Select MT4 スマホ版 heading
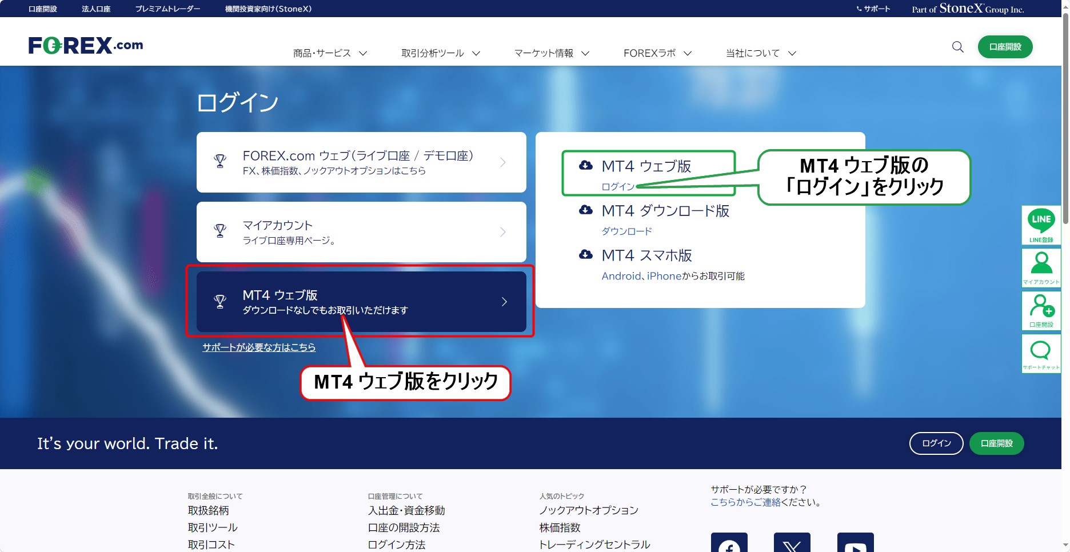Viewport: 1070px width, 552px height. (x=647, y=255)
